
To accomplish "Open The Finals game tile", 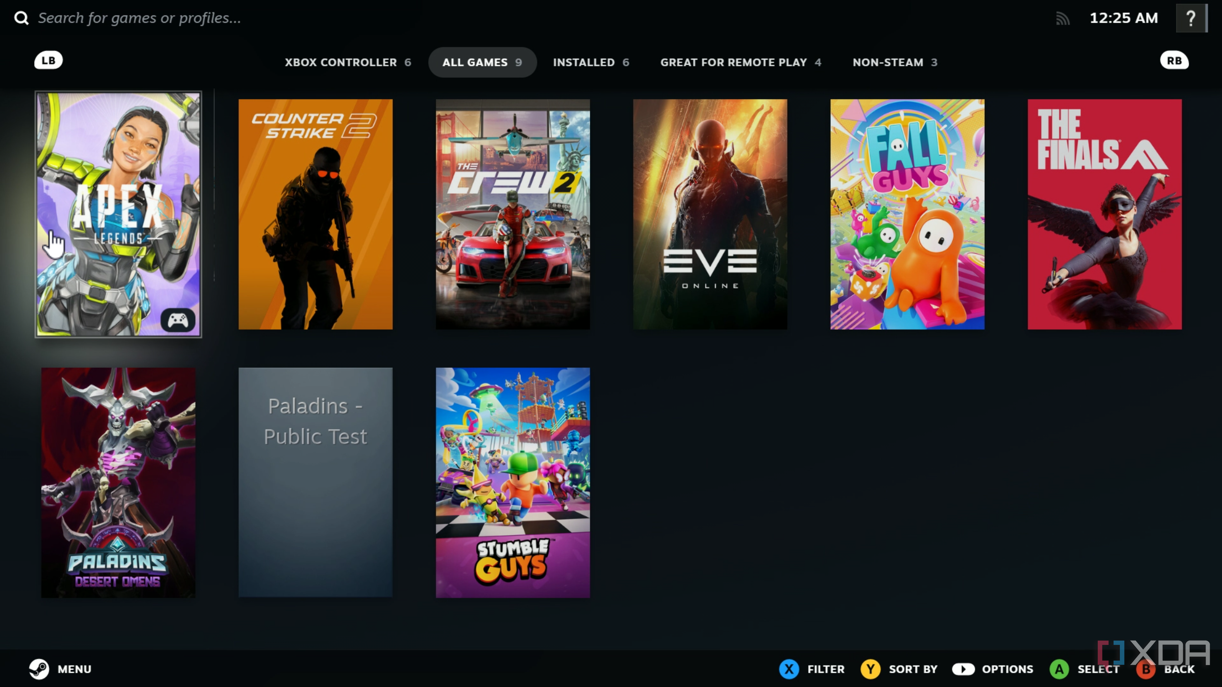I will pos(1105,214).
